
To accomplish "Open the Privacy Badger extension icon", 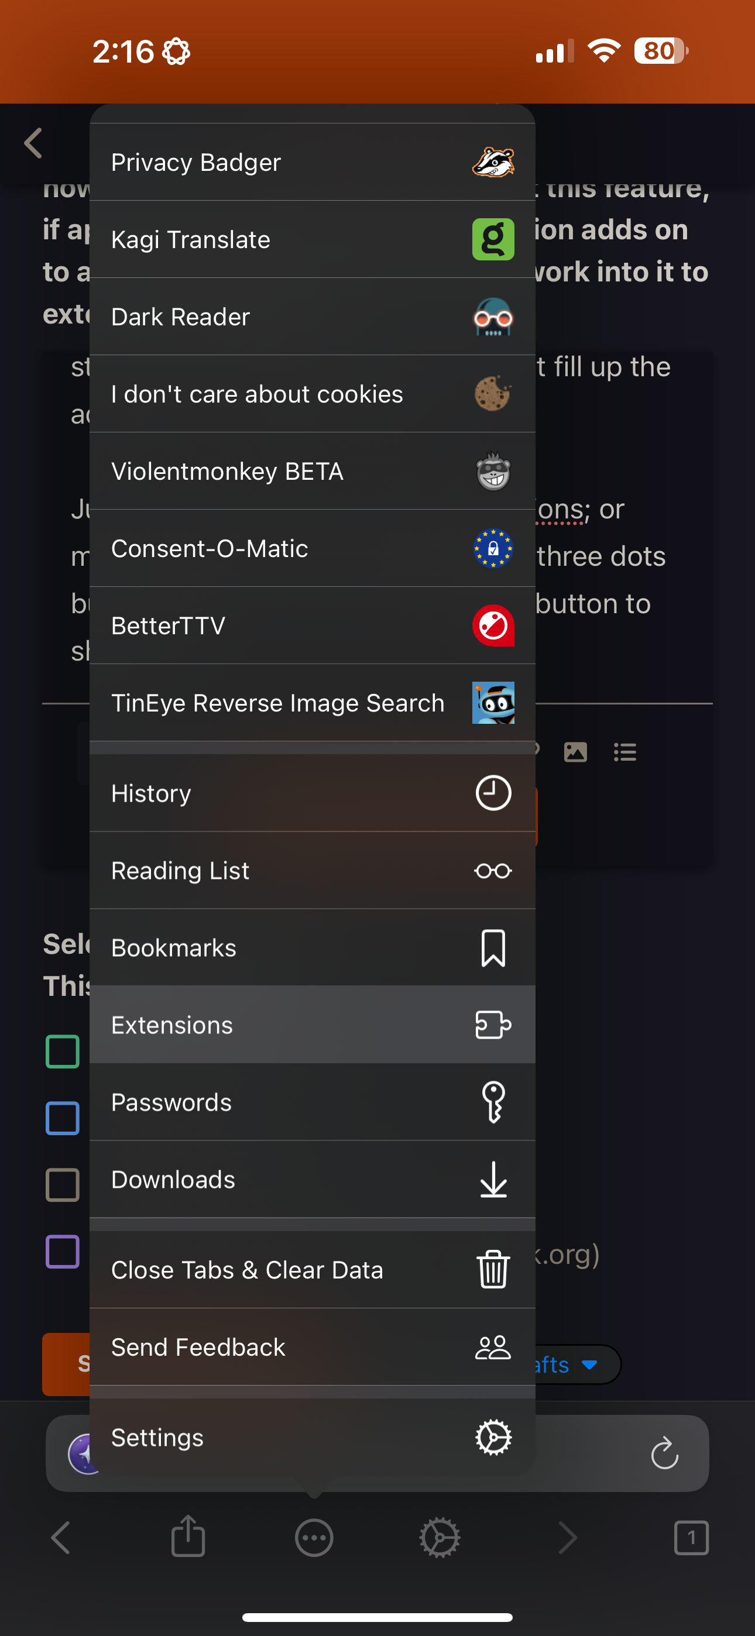I will 493,163.
